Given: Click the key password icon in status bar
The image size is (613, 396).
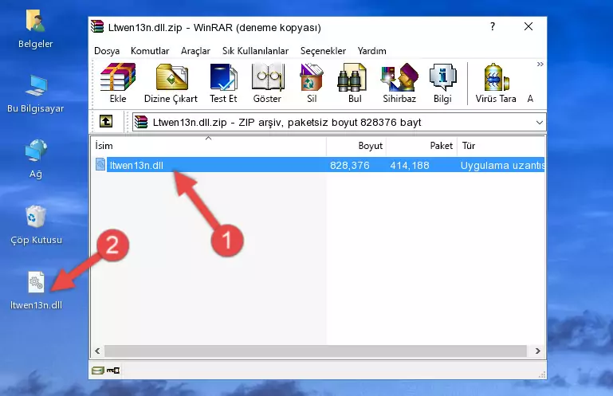Looking at the screenshot, I should pos(113,371).
